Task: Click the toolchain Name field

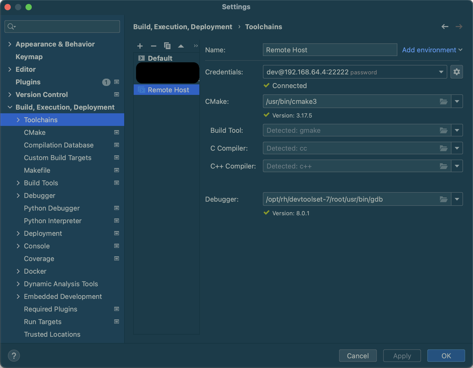Action: pos(330,50)
